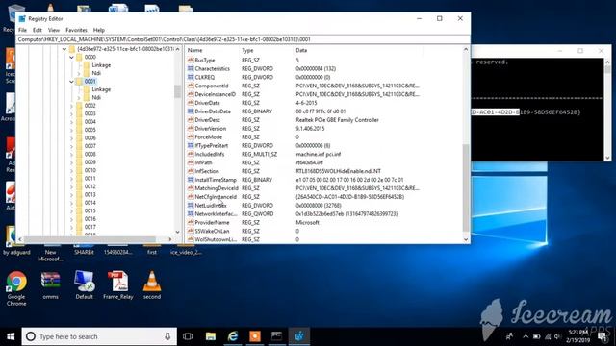Open Task View on the taskbar

pyautogui.click(x=188, y=336)
